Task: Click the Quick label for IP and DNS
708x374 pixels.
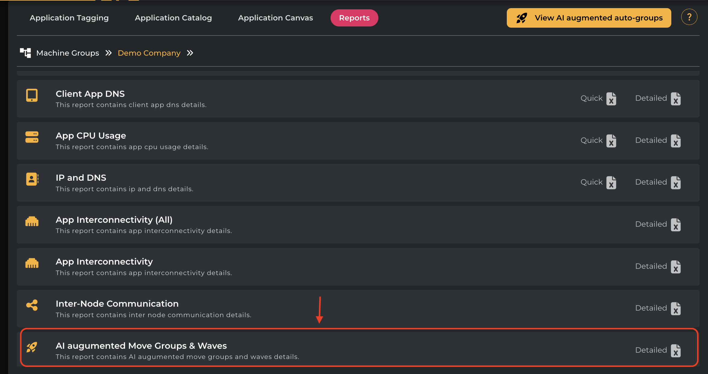Action: tap(592, 182)
